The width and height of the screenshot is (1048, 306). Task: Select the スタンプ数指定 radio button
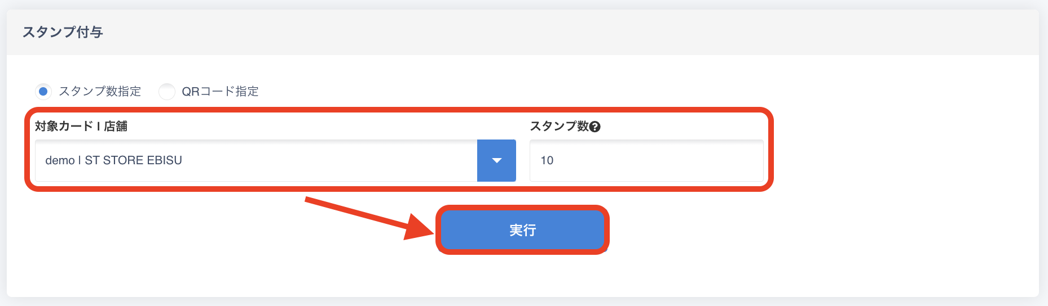point(43,91)
